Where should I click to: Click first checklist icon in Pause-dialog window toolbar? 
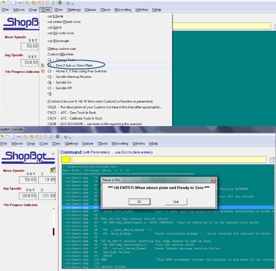pos(45,136)
